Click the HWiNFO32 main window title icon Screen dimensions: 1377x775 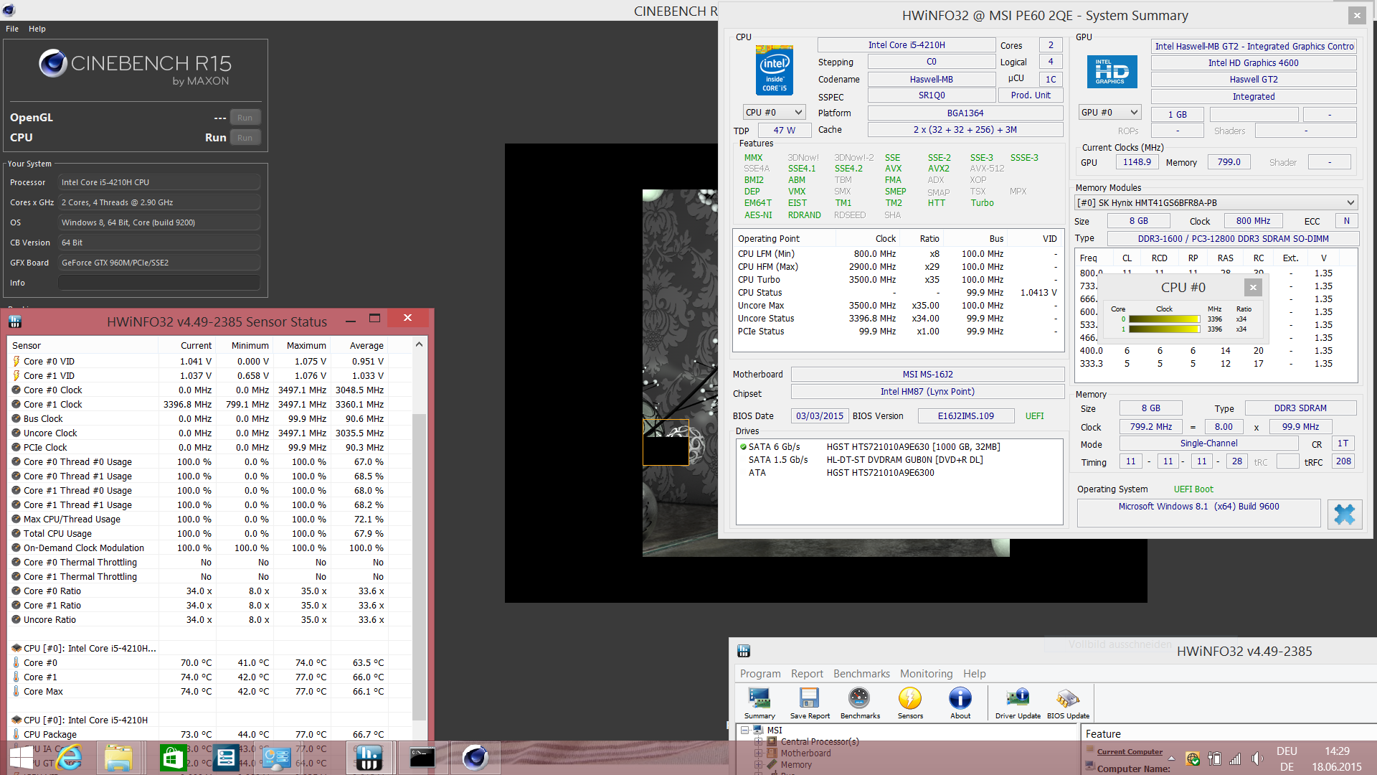[x=744, y=651]
